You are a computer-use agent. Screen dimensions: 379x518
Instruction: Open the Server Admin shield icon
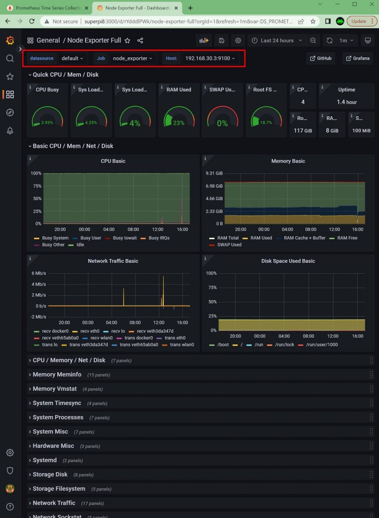pos(10,471)
